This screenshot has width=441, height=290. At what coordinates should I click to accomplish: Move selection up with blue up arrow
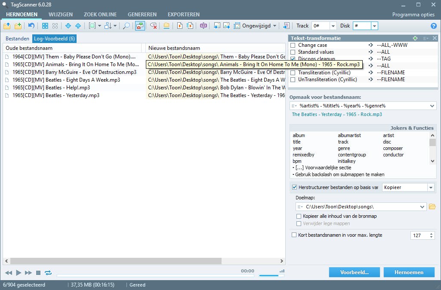(78, 26)
